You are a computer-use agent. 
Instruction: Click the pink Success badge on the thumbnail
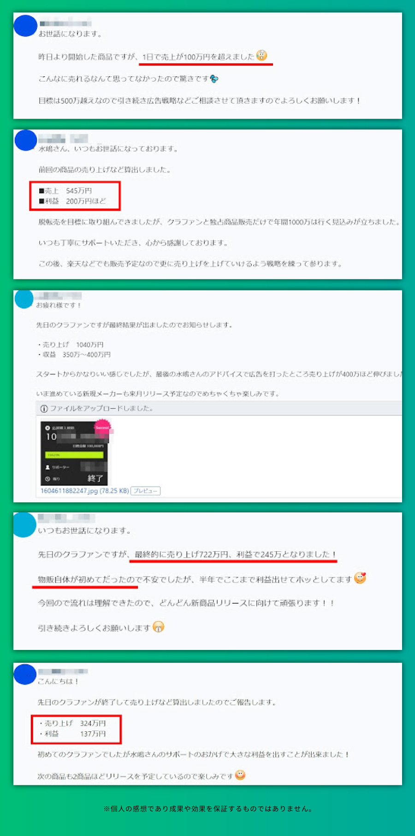(x=103, y=427)
